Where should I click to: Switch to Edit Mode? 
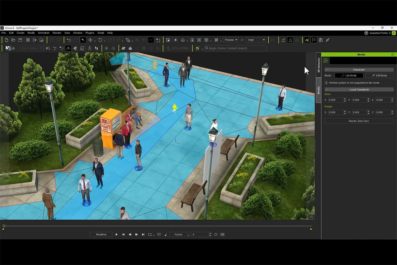(x=379, y=76)
